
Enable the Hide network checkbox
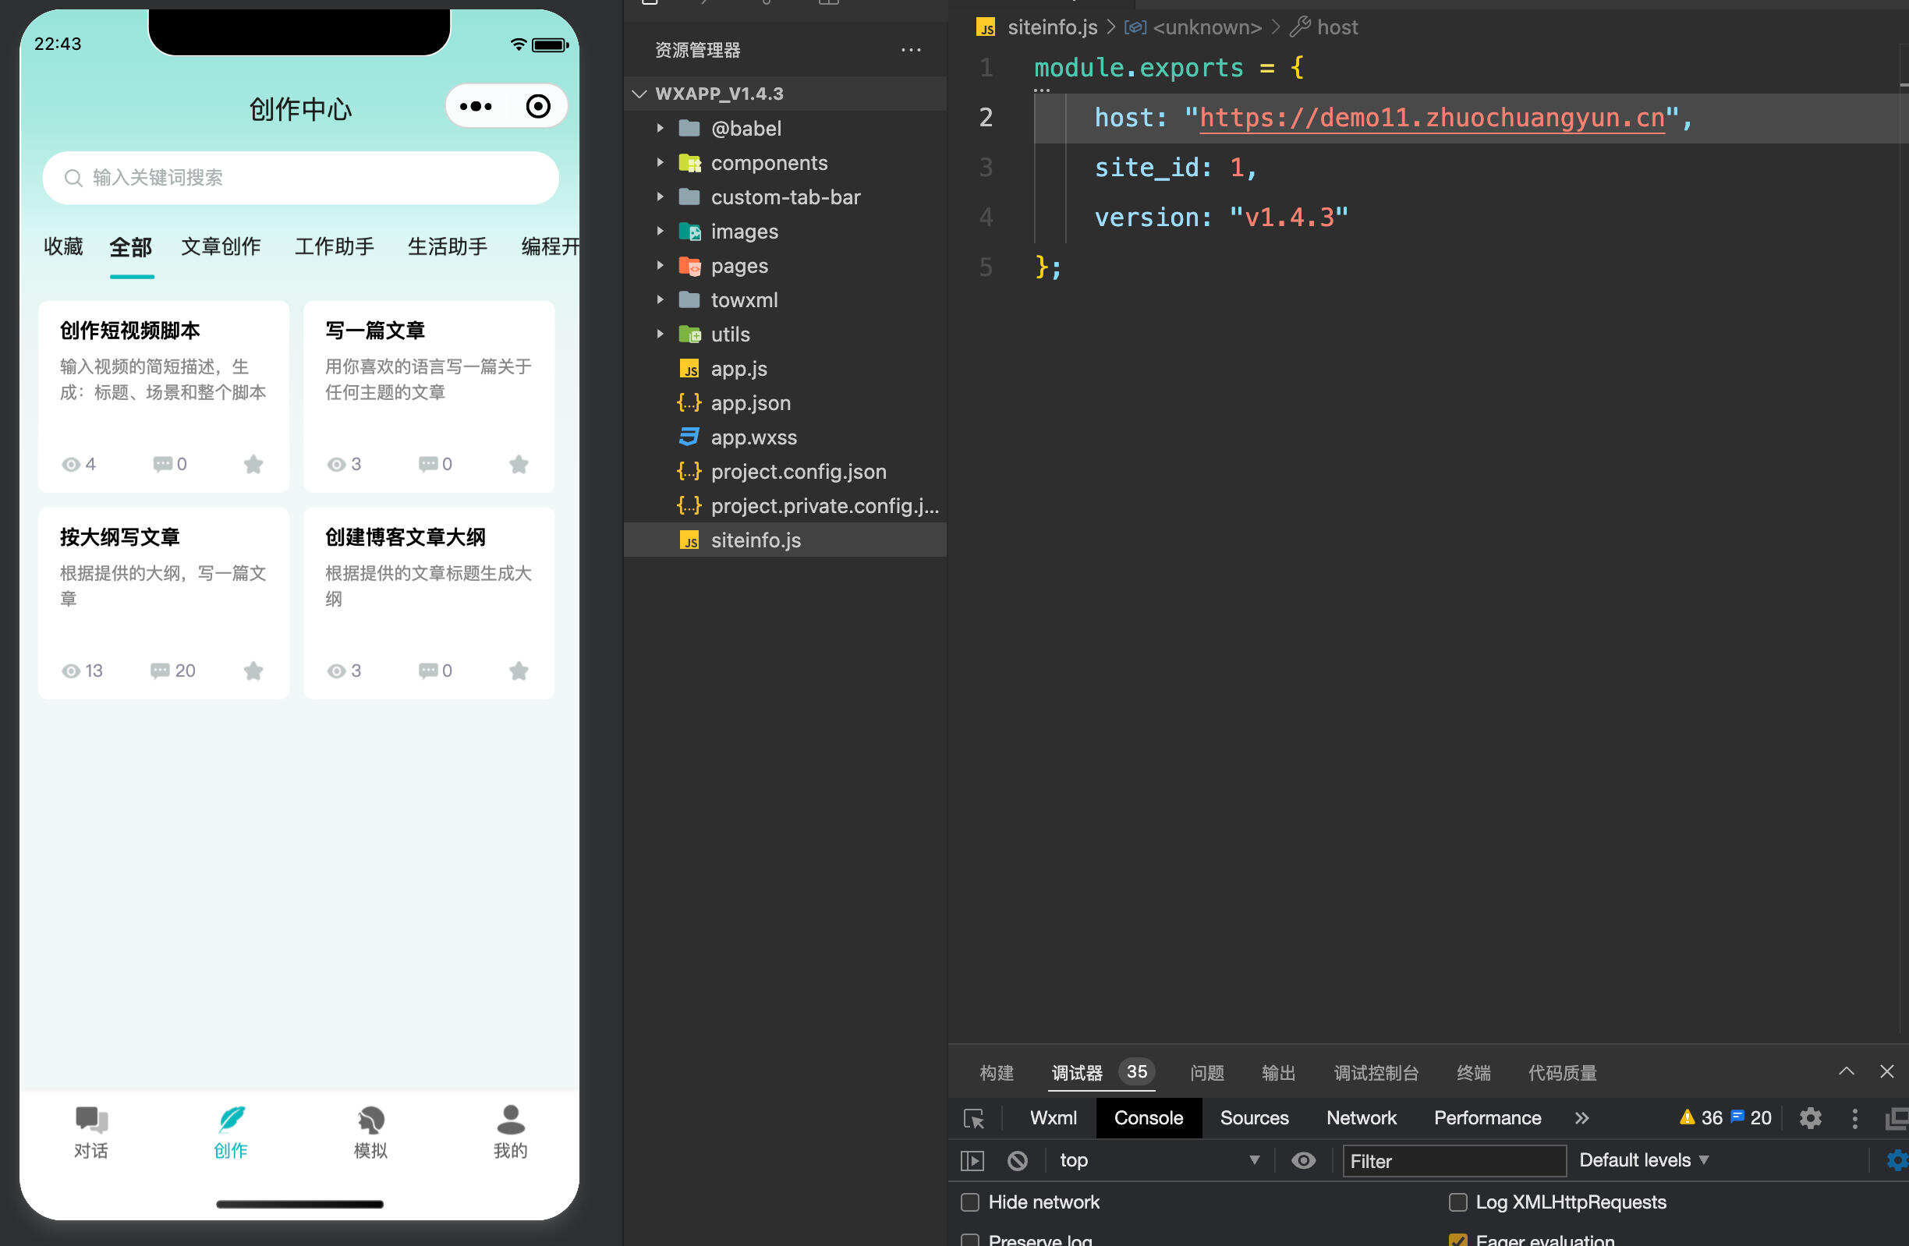[970, 1202]
